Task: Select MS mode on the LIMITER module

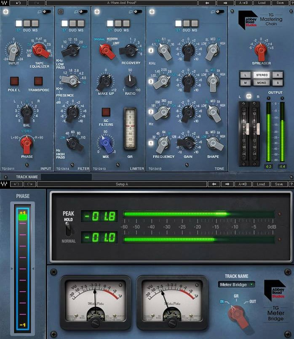Action: 126,23
